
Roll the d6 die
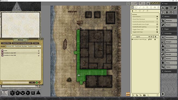(33, 93)
